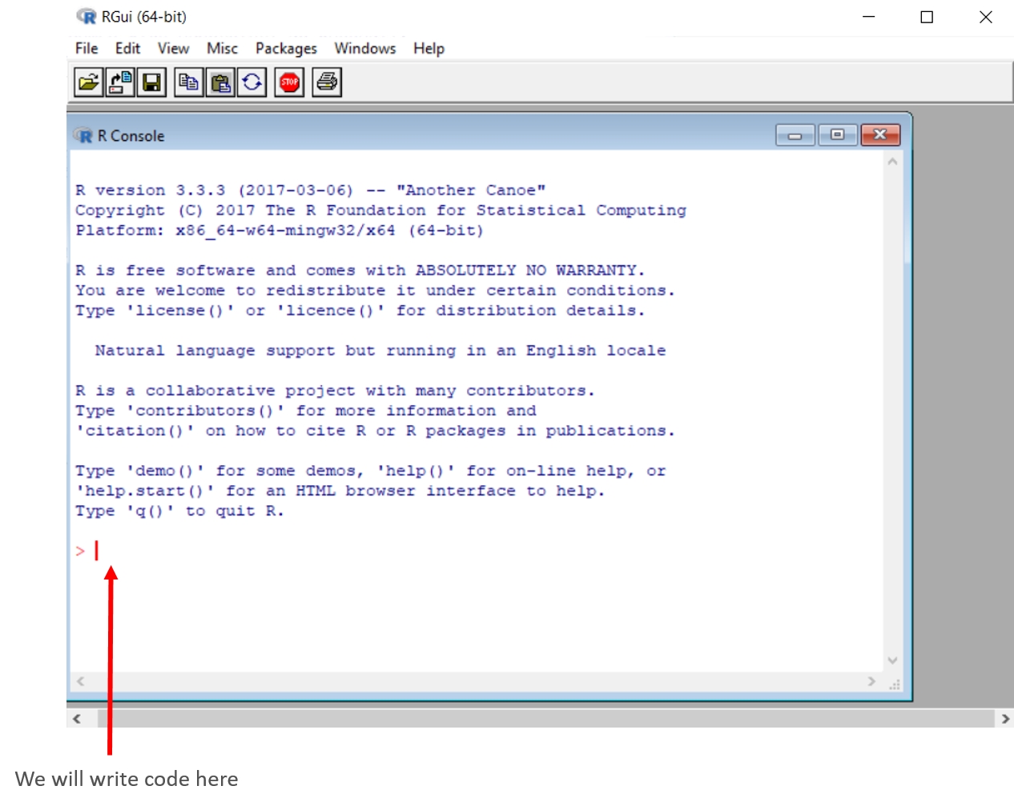This screenshot has width=1014, height=806.
Task: Click the RGui workspace scroll right arrow
Action: click(x=1005, y=719)
